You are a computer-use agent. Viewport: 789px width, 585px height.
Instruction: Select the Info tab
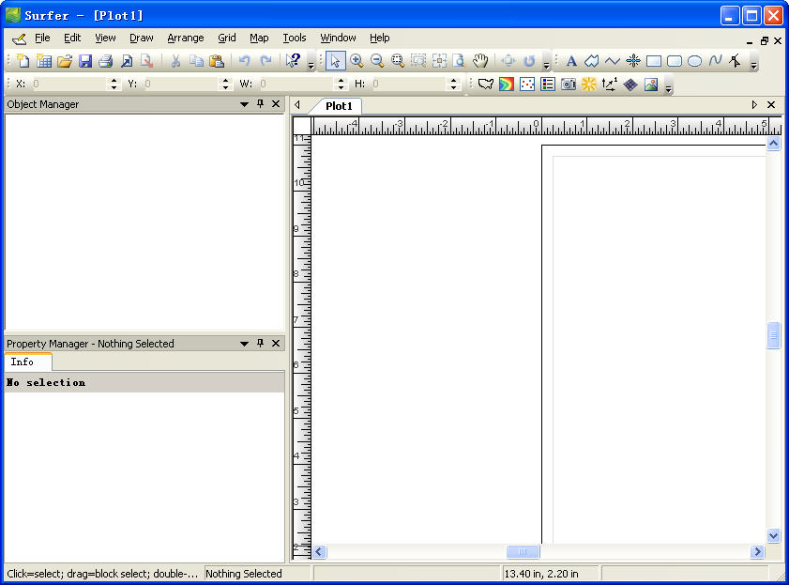click(x=23, y=362)
